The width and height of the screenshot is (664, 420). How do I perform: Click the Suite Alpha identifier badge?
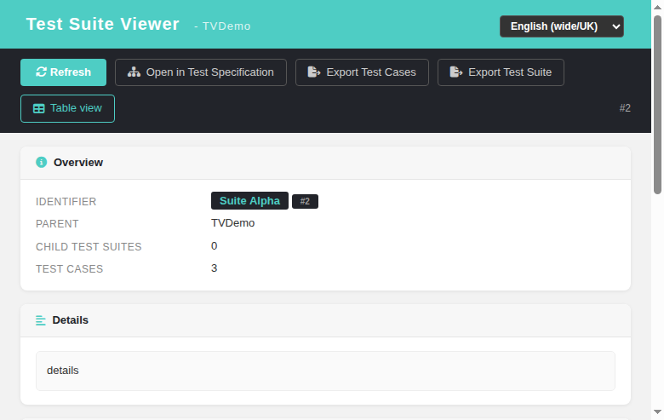[x=249, y=201]
